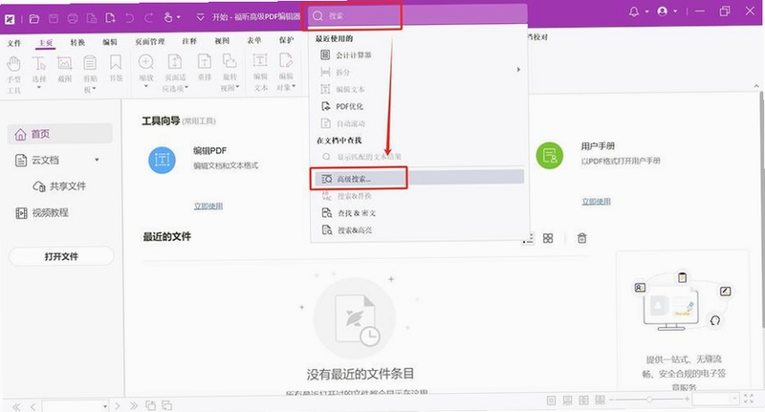Click the touch-mode hand icon
This screenshot has height=412, width=765.
(168, 17)
